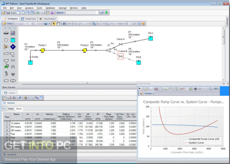Click the purple flask icon in toolbar

52,13
